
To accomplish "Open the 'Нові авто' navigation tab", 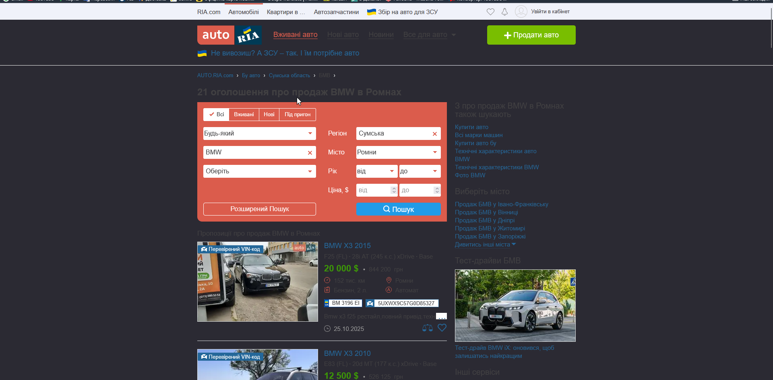I will (x=343, y=35).
